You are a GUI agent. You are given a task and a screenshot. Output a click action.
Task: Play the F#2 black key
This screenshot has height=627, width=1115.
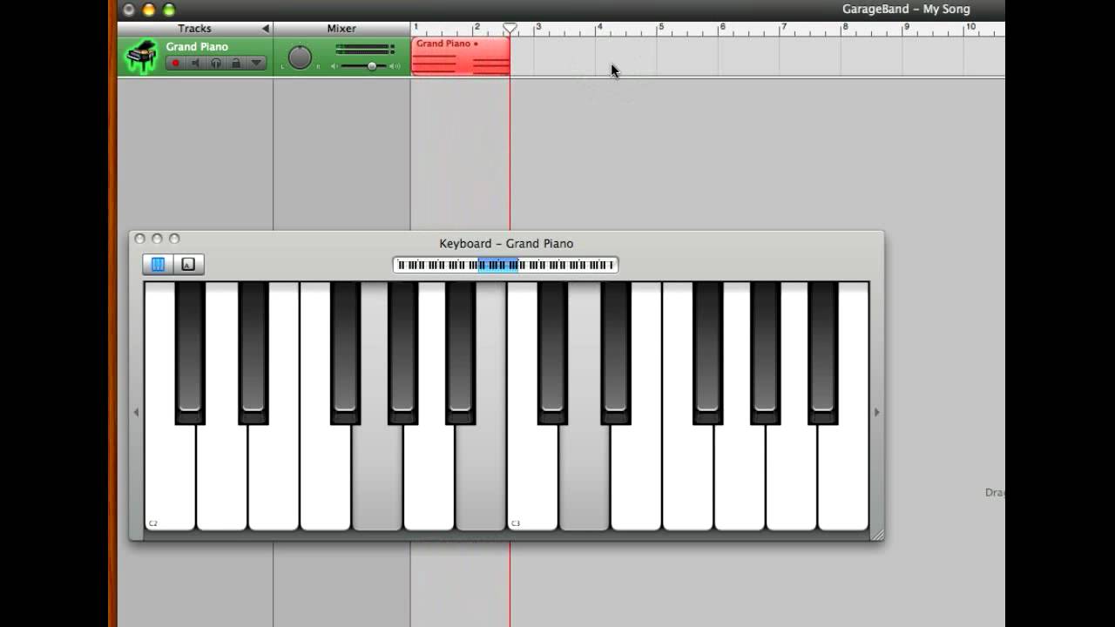tap(345, 353)
